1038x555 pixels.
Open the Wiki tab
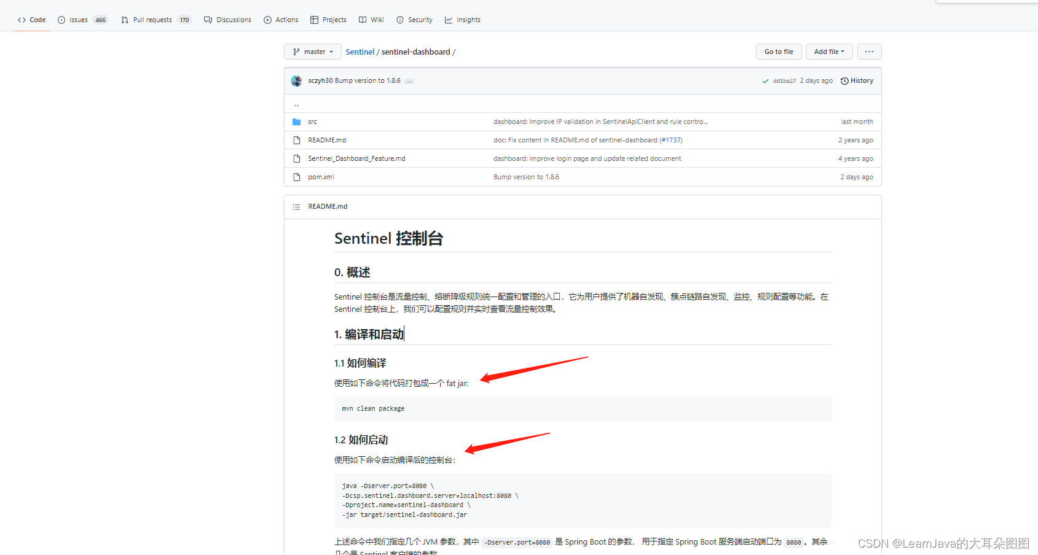pyautogui.click(x=371, y=20)
